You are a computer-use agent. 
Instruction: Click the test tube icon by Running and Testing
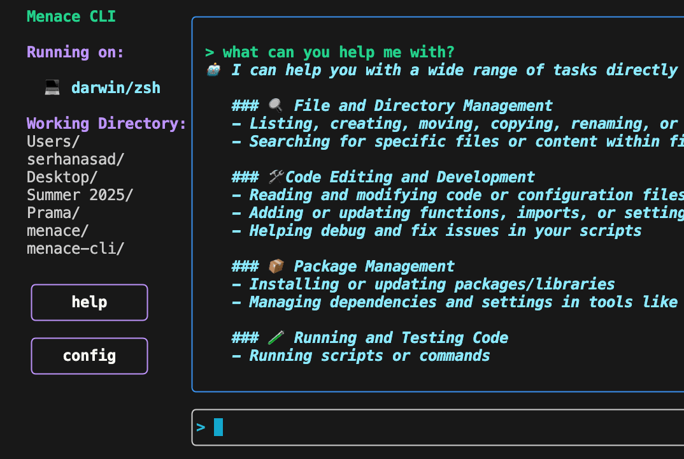(x=275, y=338)
